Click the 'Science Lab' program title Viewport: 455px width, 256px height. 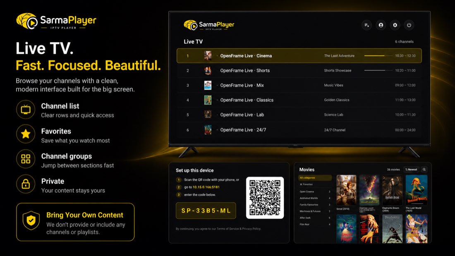click(333, 115)
